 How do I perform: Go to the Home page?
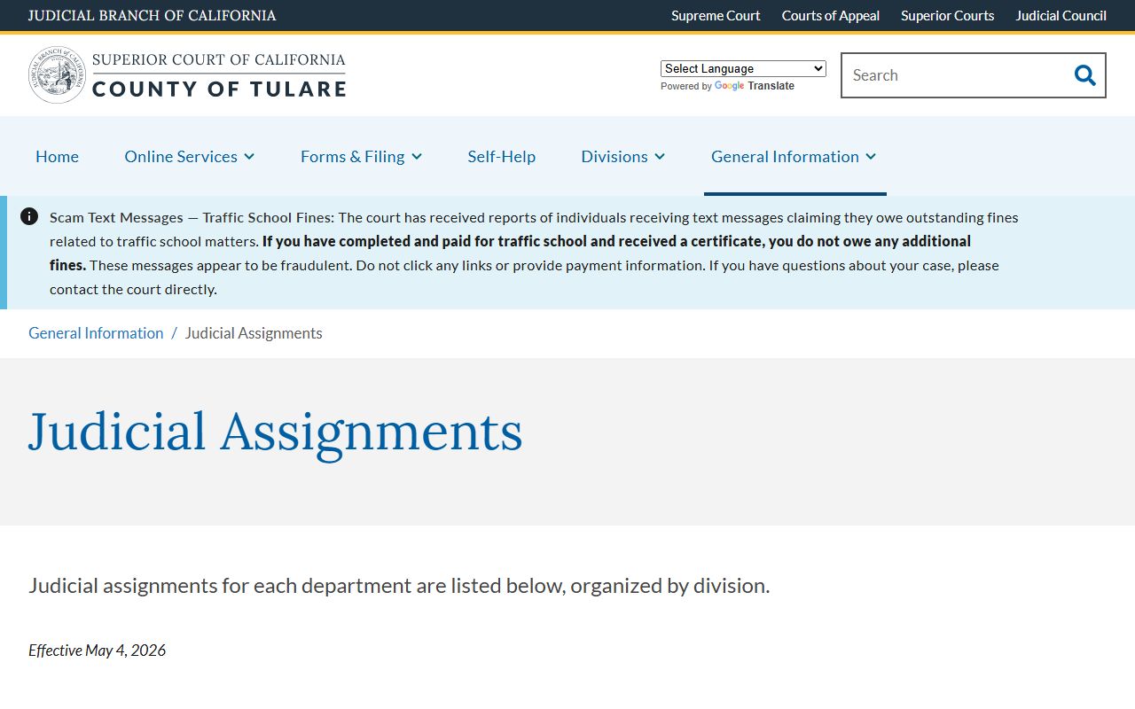[57, 156]
